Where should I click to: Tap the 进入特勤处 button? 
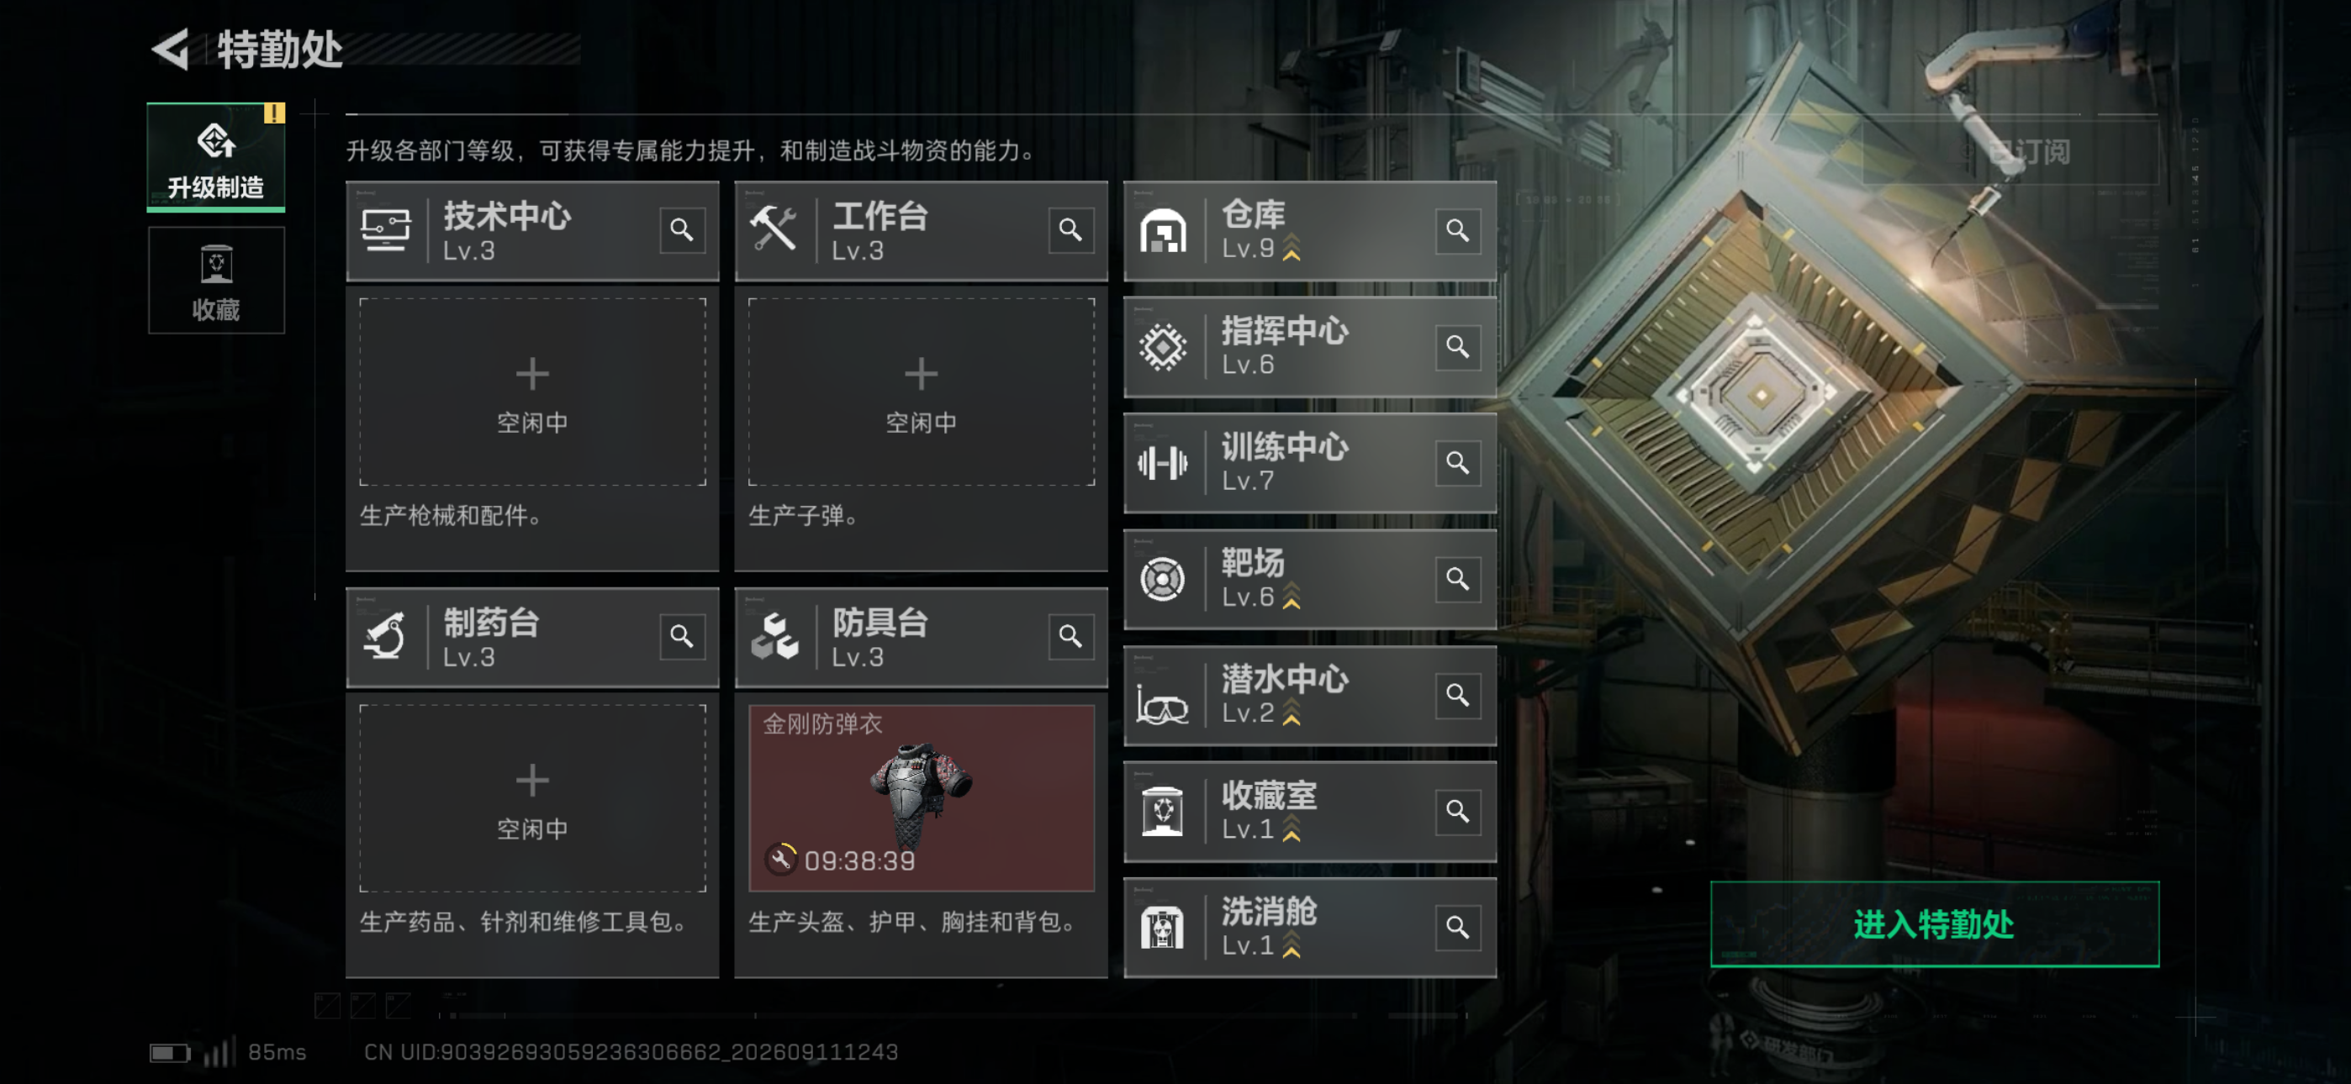pos(1934,924)
